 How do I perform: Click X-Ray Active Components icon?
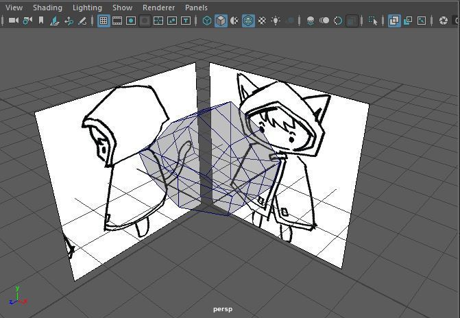(x=408, y=21)
